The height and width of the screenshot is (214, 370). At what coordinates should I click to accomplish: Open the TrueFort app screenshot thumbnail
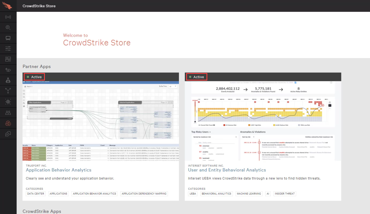101,121
